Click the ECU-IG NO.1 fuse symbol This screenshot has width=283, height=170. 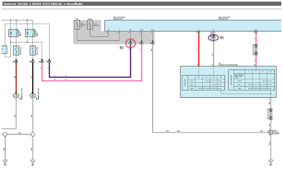tap(76, 25)
